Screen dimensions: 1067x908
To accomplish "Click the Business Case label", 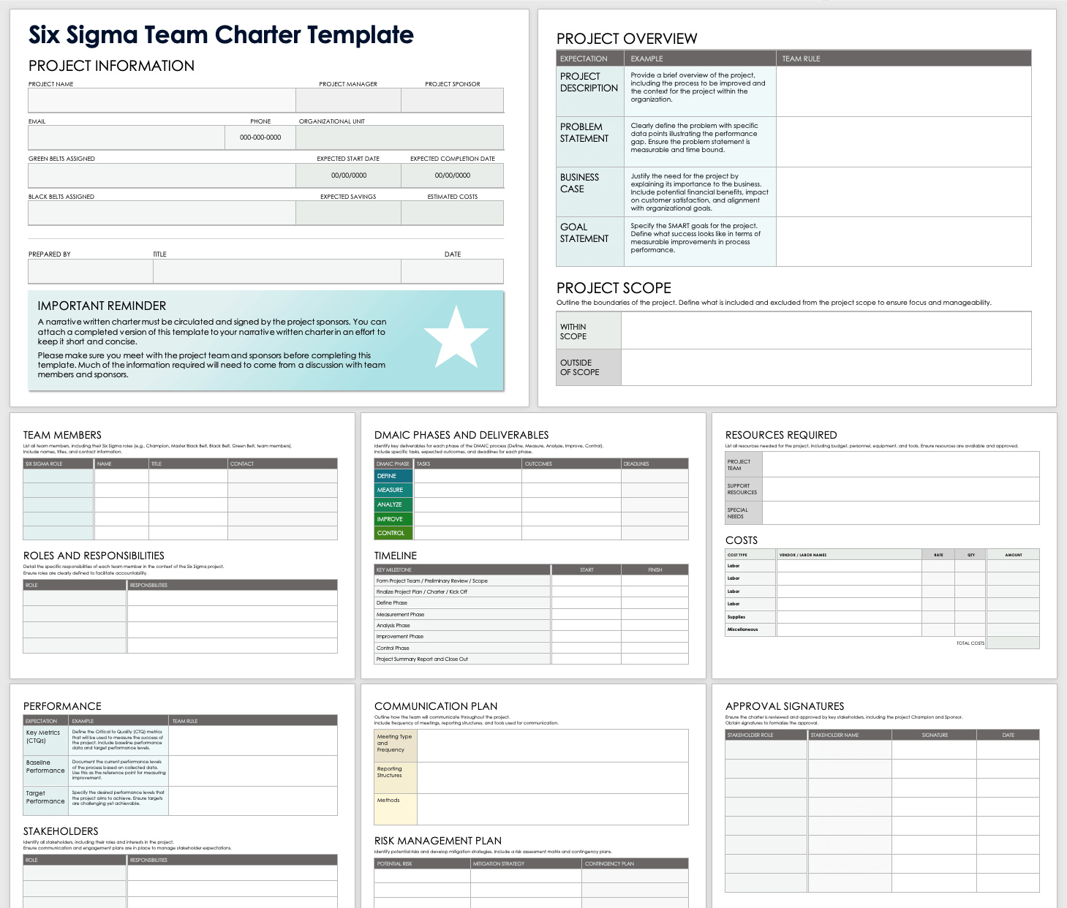I will [579, 183].
